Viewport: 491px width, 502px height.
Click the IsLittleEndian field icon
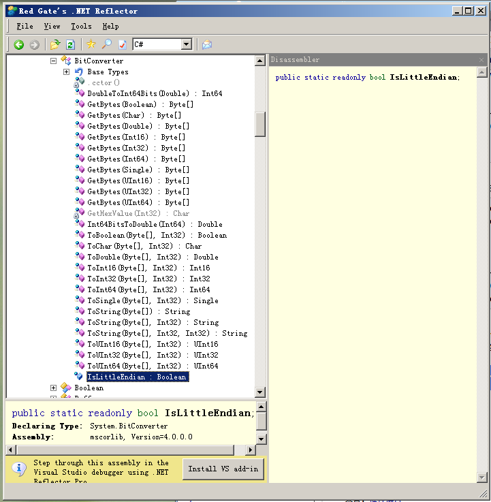79,377
